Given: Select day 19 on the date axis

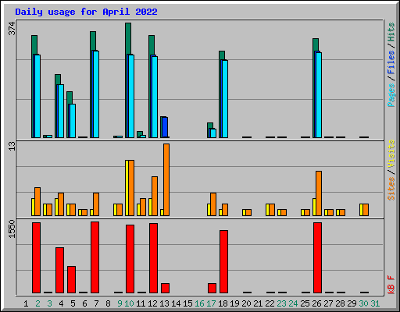Looking at the screenshot, I should 234,303.
